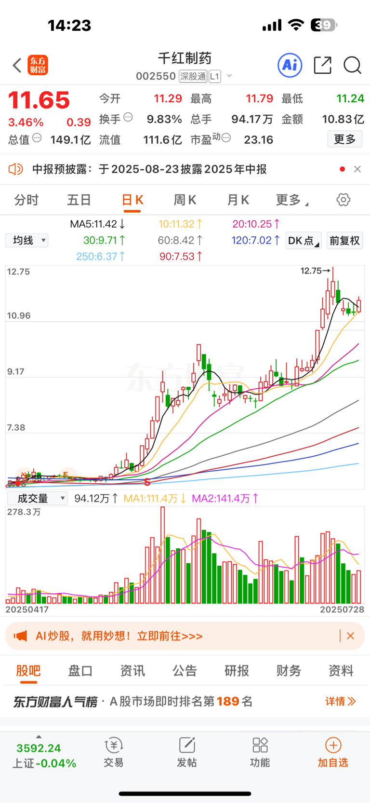Open the 前复权 adjustment selector
The image size is (370, 803).
[345, 240]
